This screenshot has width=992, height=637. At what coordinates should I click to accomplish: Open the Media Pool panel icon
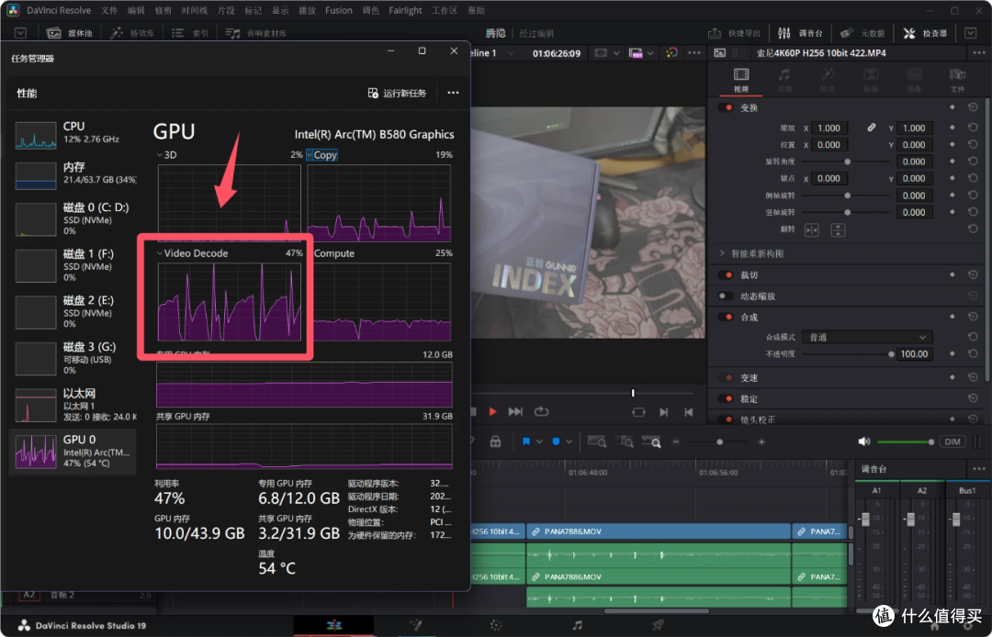[54, 33]
